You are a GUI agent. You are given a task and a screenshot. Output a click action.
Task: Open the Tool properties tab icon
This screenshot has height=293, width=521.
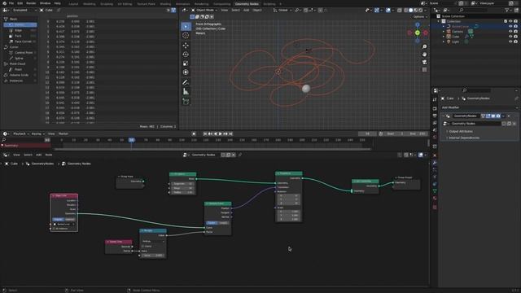point(435,99)
